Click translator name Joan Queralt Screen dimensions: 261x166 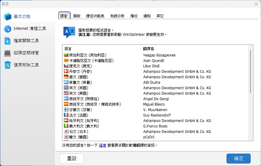click(154, 61)
